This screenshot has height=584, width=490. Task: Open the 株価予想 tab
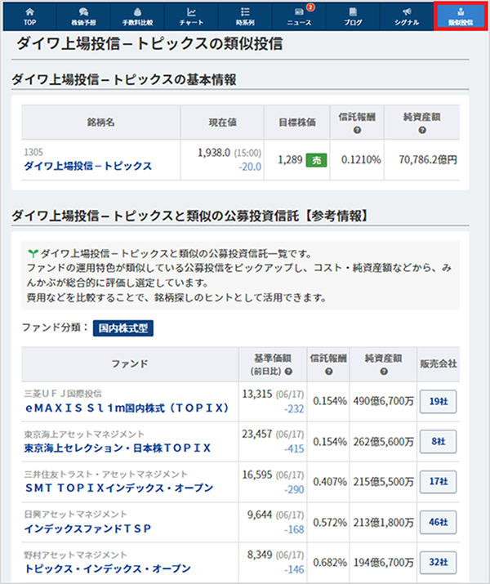[83, 17]
